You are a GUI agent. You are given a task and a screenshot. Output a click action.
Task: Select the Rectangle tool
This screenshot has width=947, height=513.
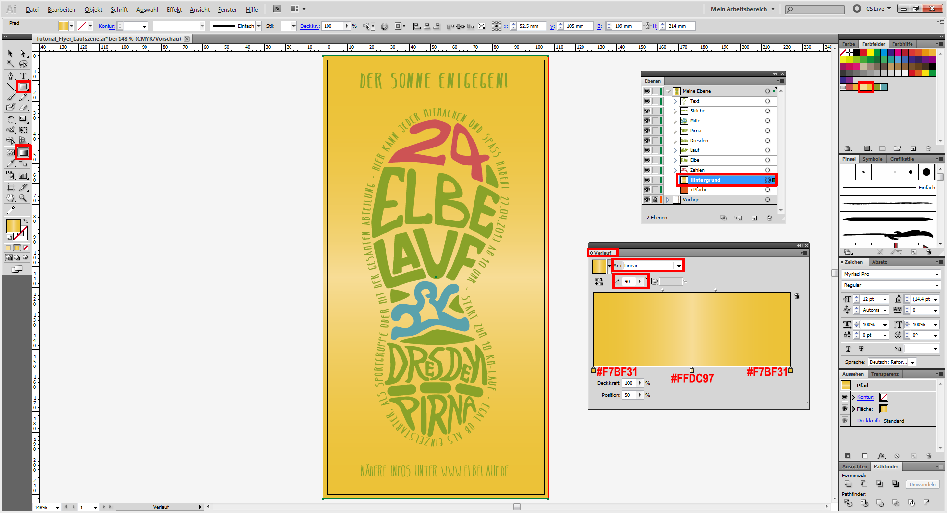click(x=23, y=87)
